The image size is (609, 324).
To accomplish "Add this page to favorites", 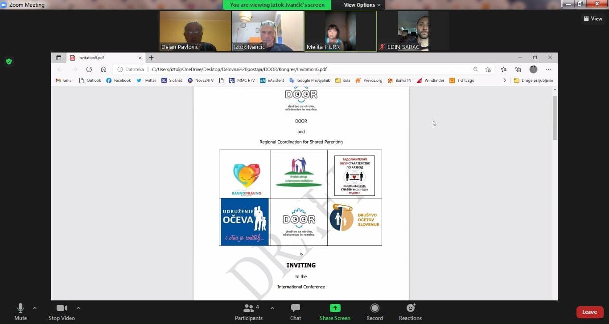I will click(488, 69).
